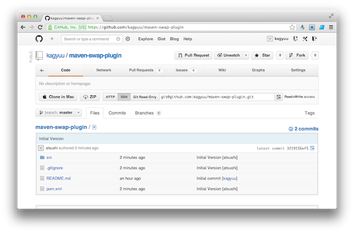This screenshot has width=354, height=233.
Task: Click the sign out icon
Action: tap(314, 39)
